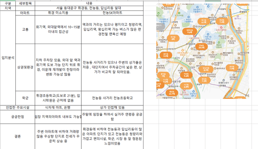Select the 용답동 7.2억 price bubble
Screen dimensions: 258x149
204,80
